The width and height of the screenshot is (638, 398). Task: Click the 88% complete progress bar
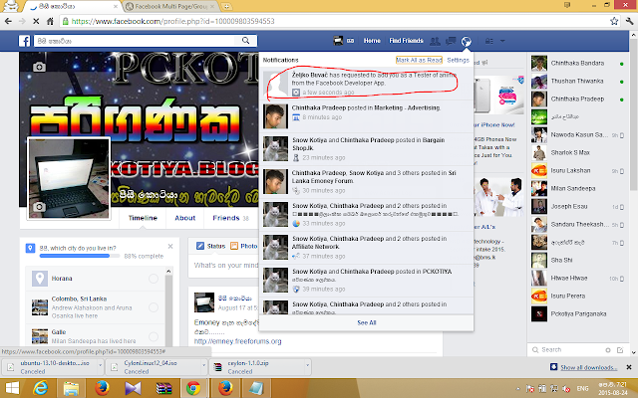(80, 256)
